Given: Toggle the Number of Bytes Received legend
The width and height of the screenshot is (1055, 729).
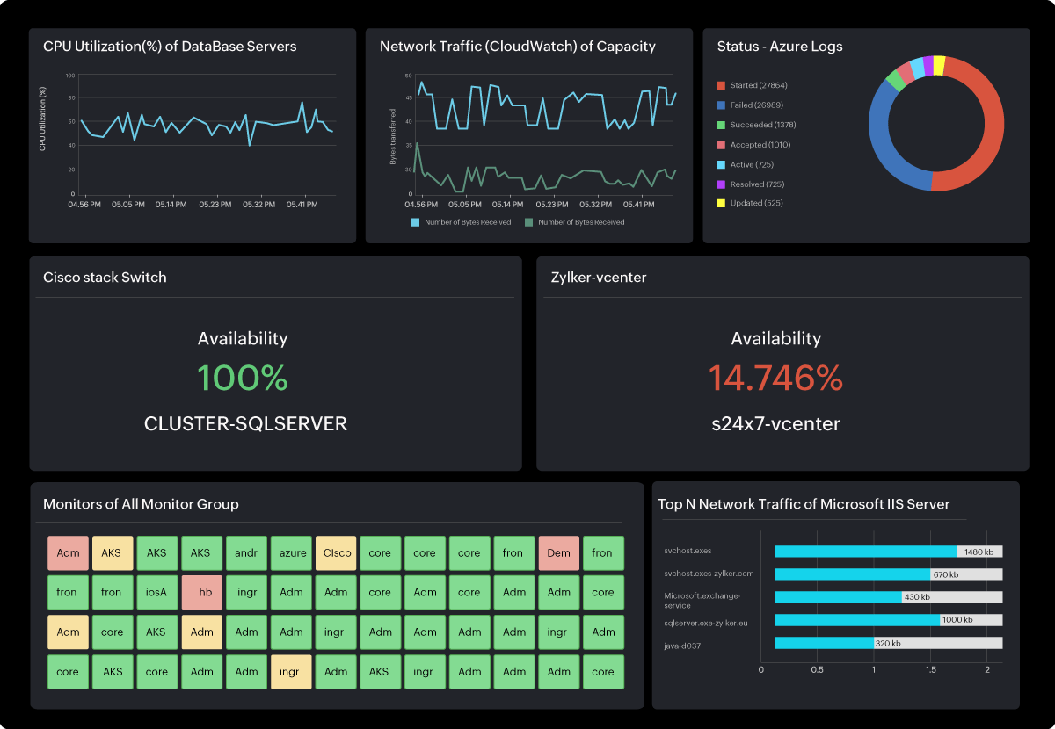Looking at the screenshot, I should (469, 222).
